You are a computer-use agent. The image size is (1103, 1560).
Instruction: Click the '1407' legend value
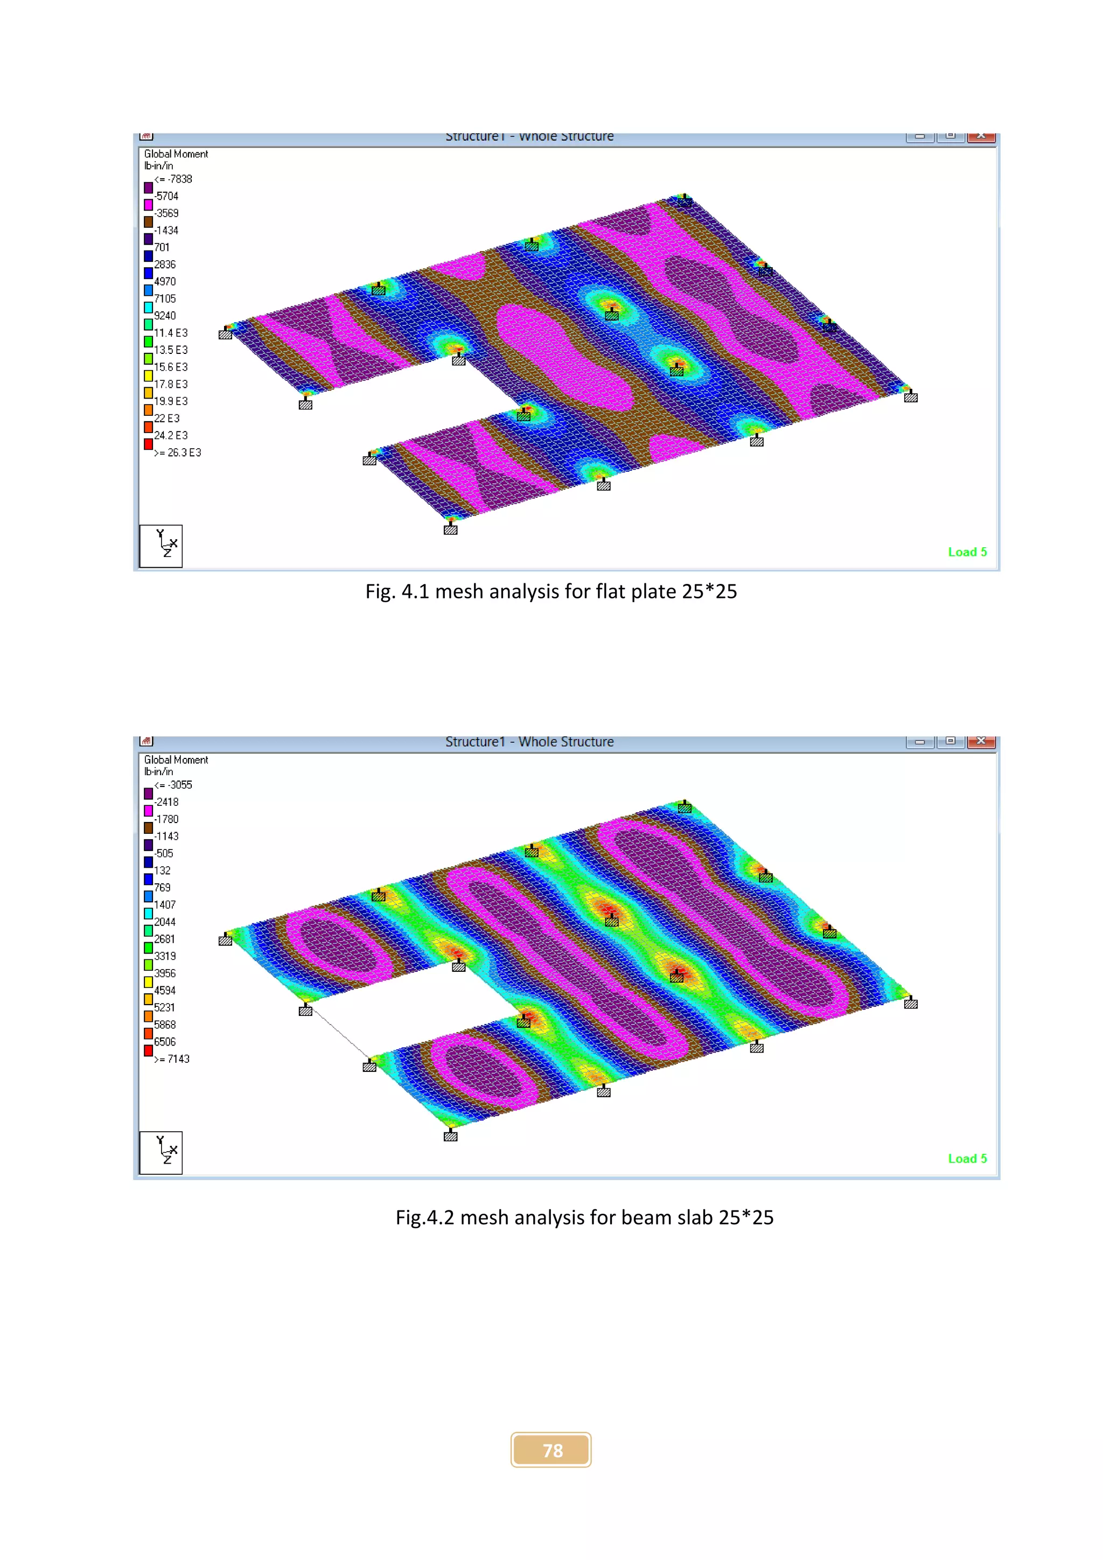165,905
